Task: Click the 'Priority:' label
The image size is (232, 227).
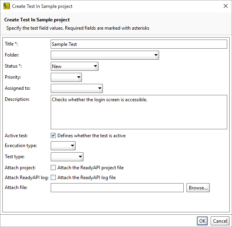Action: tap(13, 77)
